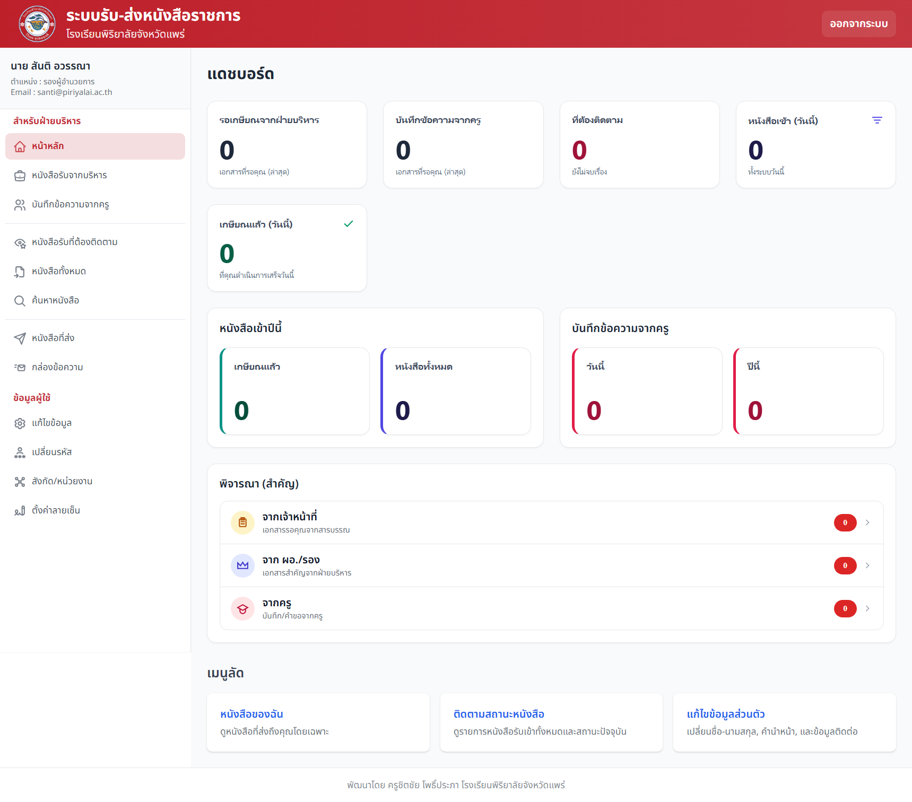Click the gear icon for แก้ไขข้อมูล
The height and width of the screenshot is (802, 912).
click(x=20, y=423)
